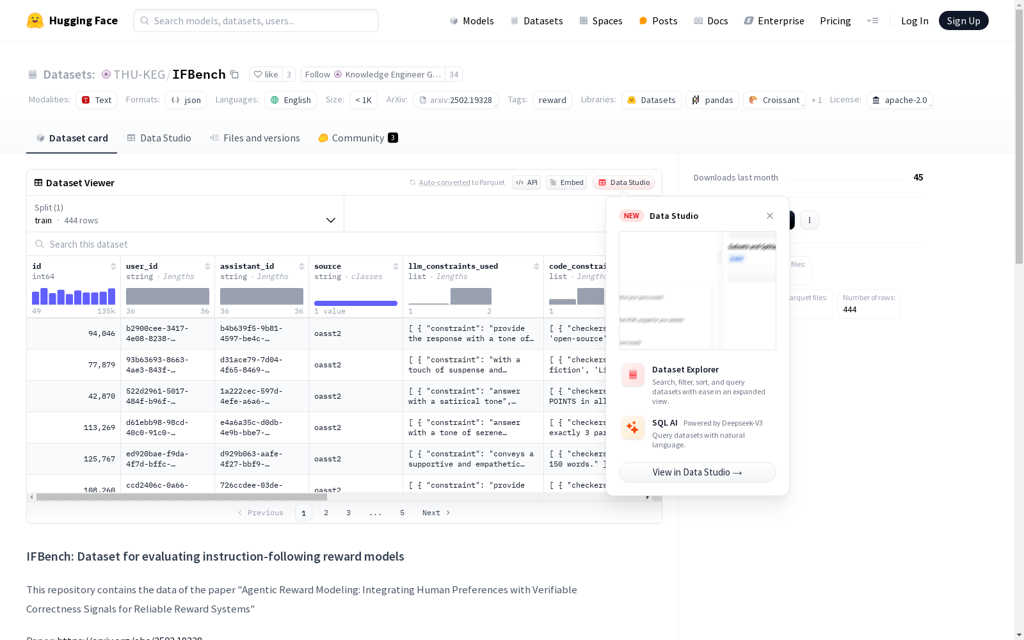The image size is (1024, 640).
Task: Close the Data Studio popup
Action: (x=770, y=216)
